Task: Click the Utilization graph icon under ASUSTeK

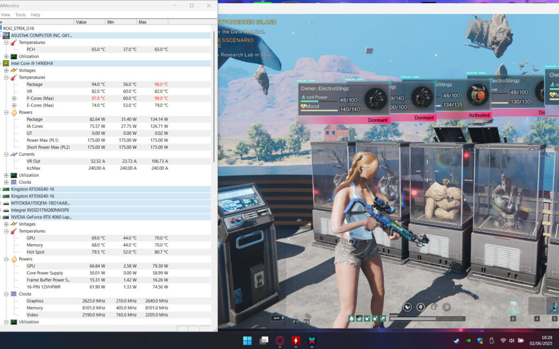Action: (x=14, y=56)
